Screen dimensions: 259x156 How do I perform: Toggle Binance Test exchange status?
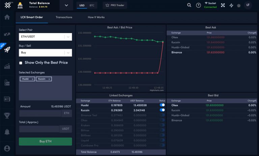coord(162,115)
